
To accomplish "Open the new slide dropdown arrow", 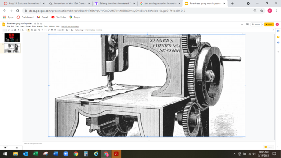I will tap(7, 30).
